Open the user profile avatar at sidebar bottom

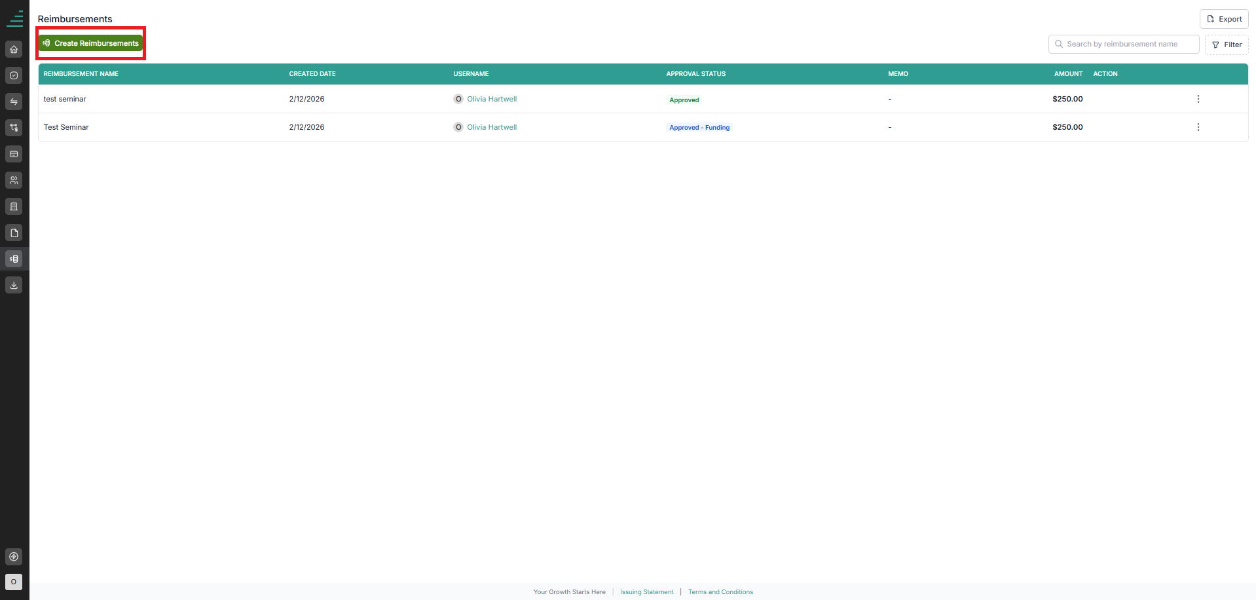coord(14,582)
